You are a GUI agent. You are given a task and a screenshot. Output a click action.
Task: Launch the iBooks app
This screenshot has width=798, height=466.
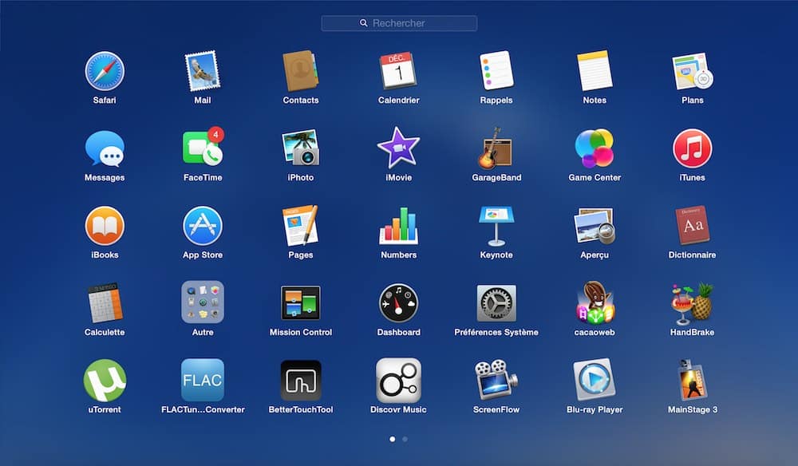pyautogui.click(x=105, y=226)
